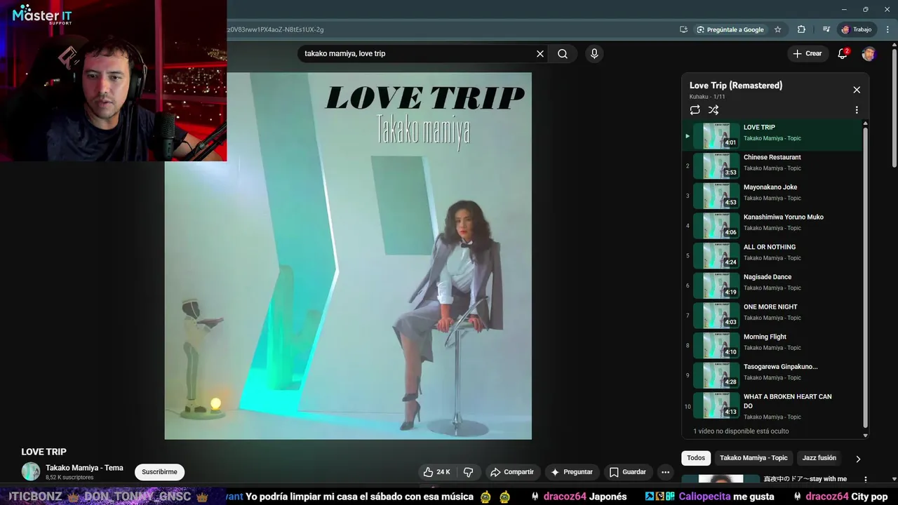The height and width of the screenshot is (505, 898).
Task: Open the notifications bell
Action: pyautogui.click(x=843, y=53)
